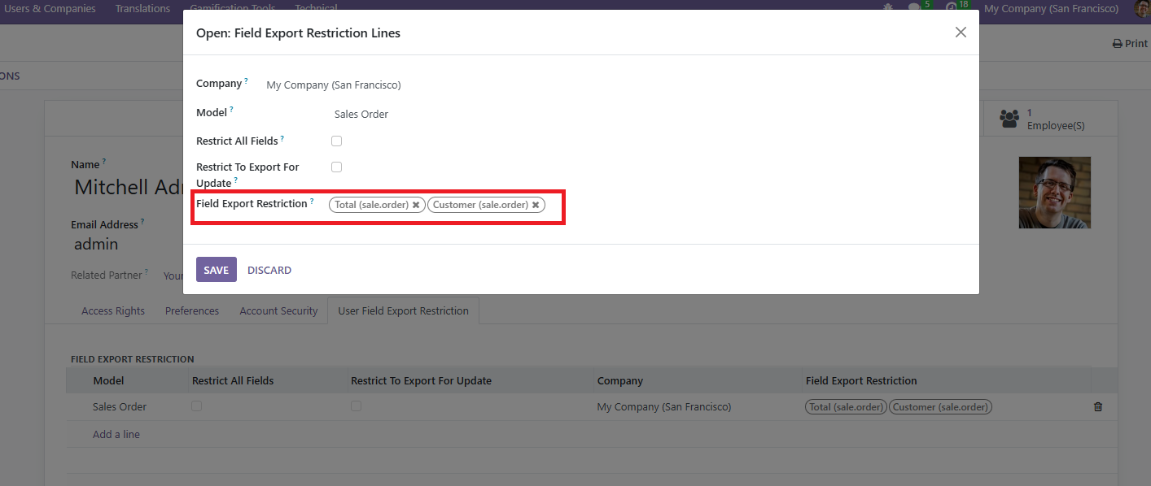Close the Field Export Restriction Lines dialog

[961, 33]
